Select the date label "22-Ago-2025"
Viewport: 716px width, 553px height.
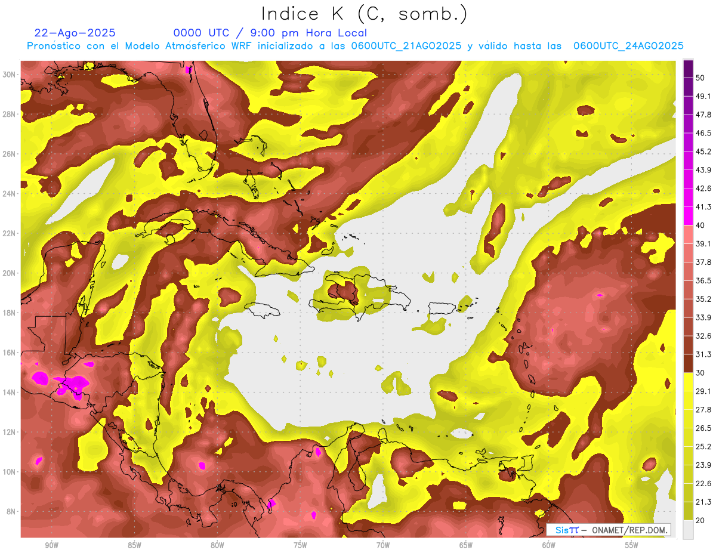point(75,33)
